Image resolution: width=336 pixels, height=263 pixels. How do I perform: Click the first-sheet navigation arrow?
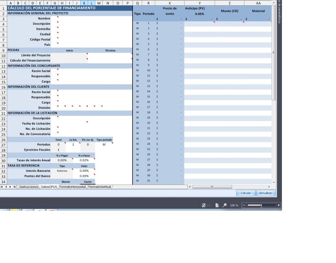pos(2,187)
